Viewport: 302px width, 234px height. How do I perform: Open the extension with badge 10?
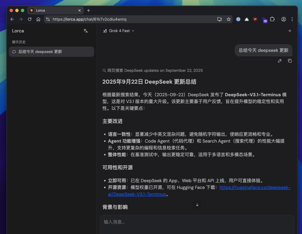click(264, 20)
